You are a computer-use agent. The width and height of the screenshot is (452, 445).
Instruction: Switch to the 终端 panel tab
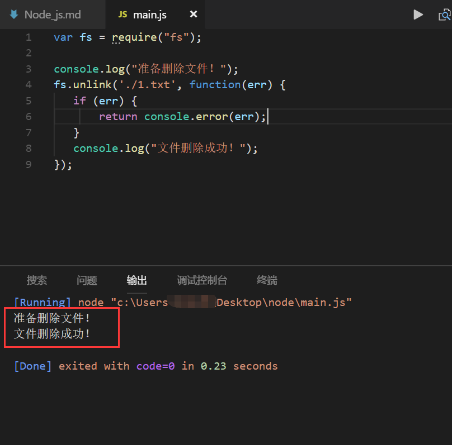(267, 280)
